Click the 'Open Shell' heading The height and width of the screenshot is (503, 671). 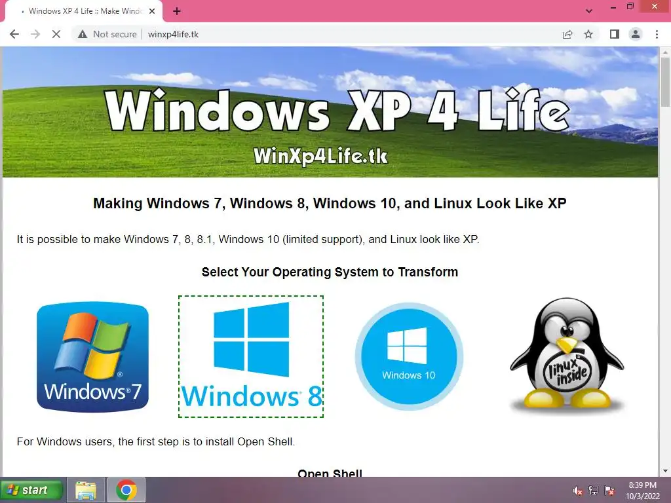click(330, 472)
